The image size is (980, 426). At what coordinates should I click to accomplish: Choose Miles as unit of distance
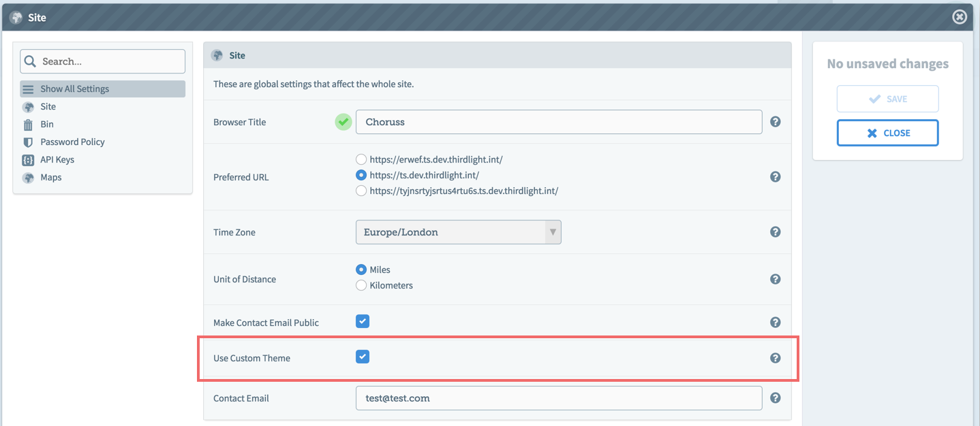click(361, 269)
